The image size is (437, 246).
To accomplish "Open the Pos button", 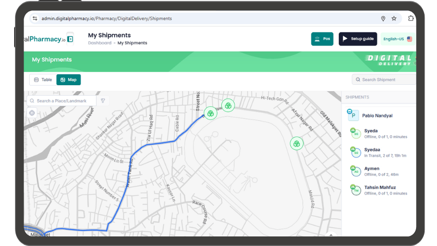I will [x=322, y=39].
